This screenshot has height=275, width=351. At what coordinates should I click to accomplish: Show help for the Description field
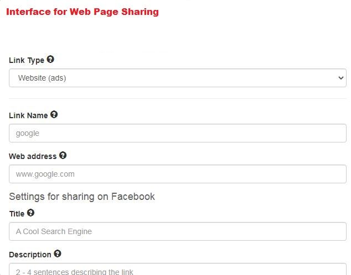(58, 254)
